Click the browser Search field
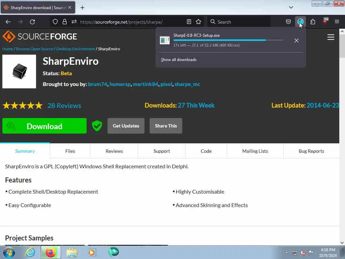The width and height of the screenshot is (345, 259). click(x=239, y=22)
